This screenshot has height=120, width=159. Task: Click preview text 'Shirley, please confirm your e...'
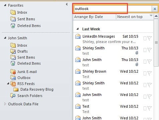pos(109,42)
